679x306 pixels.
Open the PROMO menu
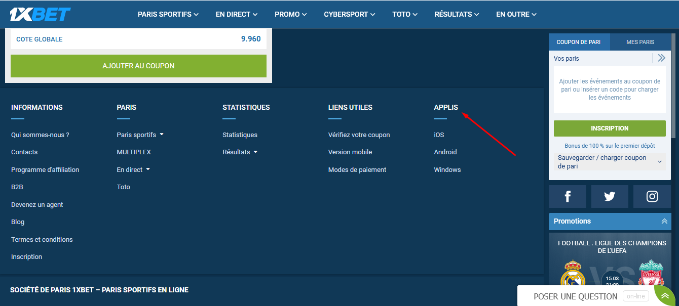click(291, 14)
